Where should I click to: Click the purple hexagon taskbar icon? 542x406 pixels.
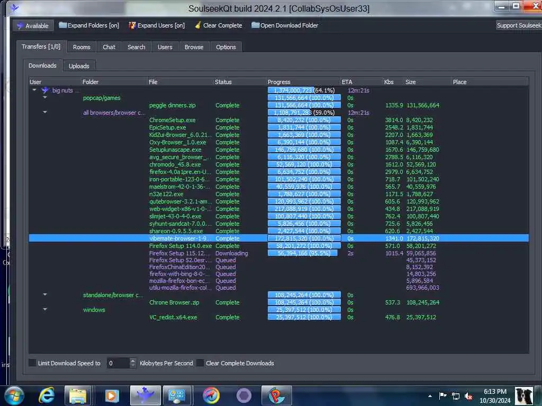244,395
